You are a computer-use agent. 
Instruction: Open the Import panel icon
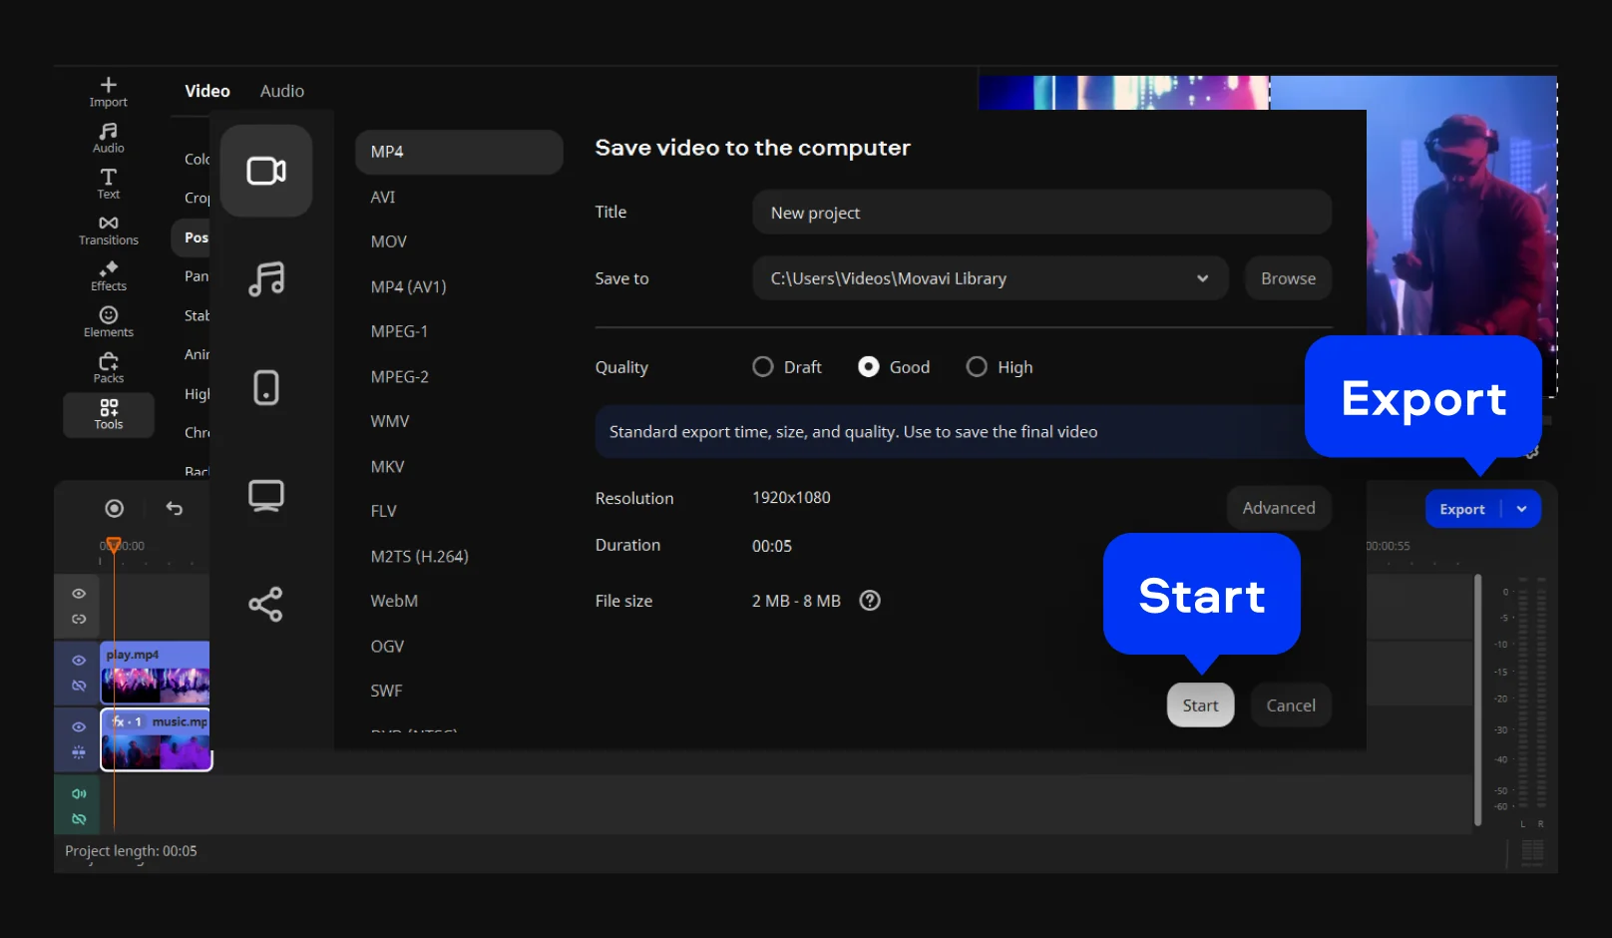pyautogui.click(x=108, y=91)
